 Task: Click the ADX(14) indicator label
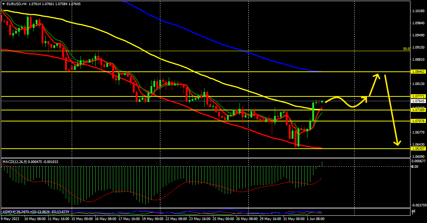point(36,212)
